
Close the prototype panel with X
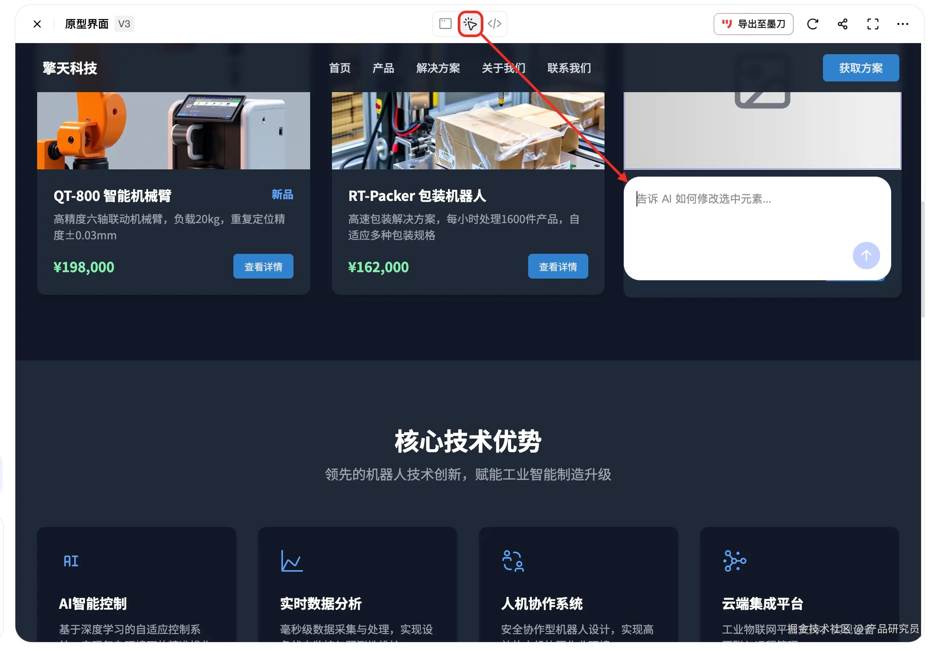37,24
